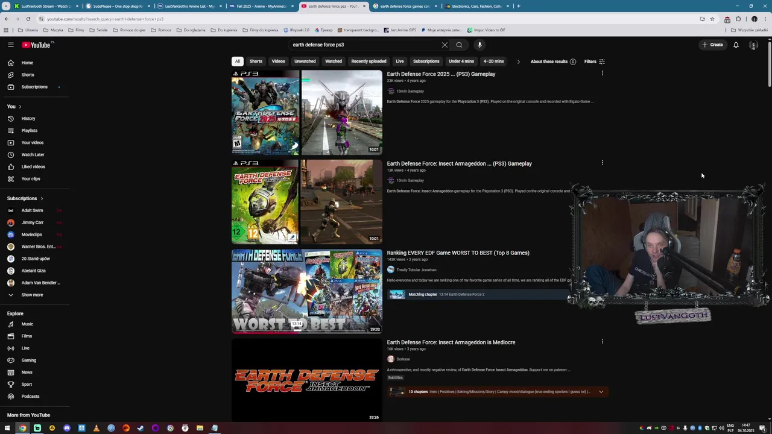
Task: Expand the 10 chapters dropdown arrow
Action: 601,392
